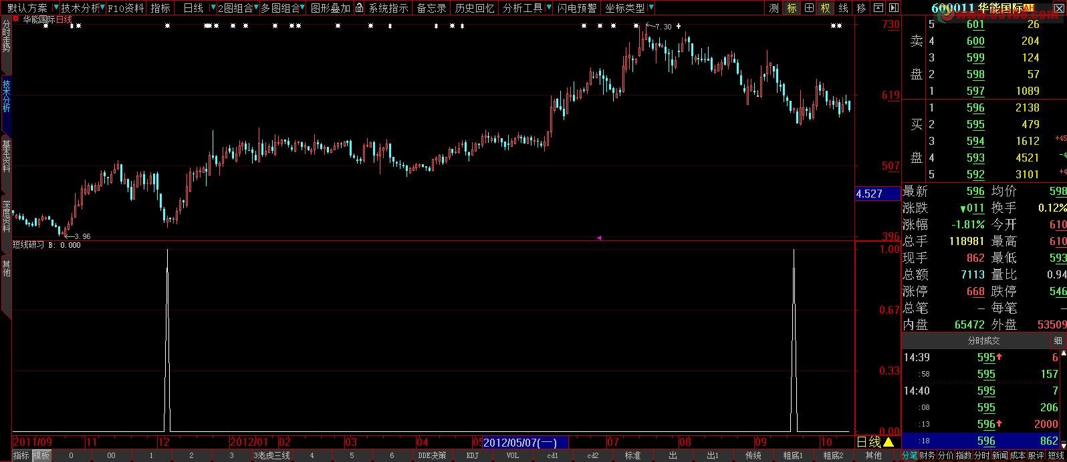Screen dimensions: 1067x462
Task: Click the 分时成交 panel header
Action: click(984, 340)
